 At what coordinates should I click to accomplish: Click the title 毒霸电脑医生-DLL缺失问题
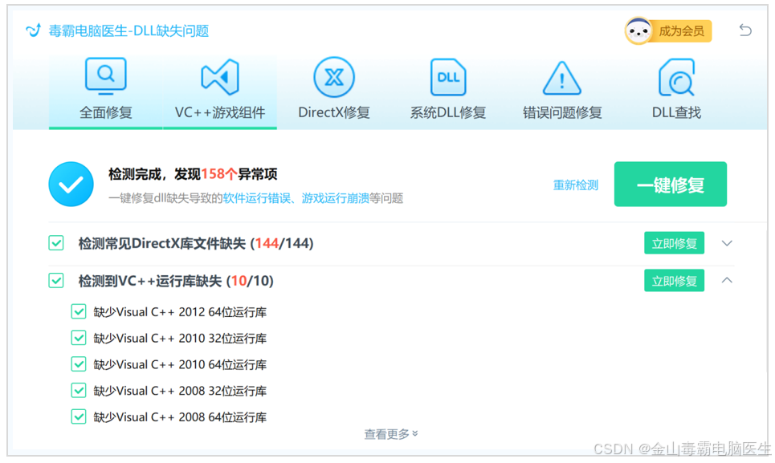[x=128, y=30]
